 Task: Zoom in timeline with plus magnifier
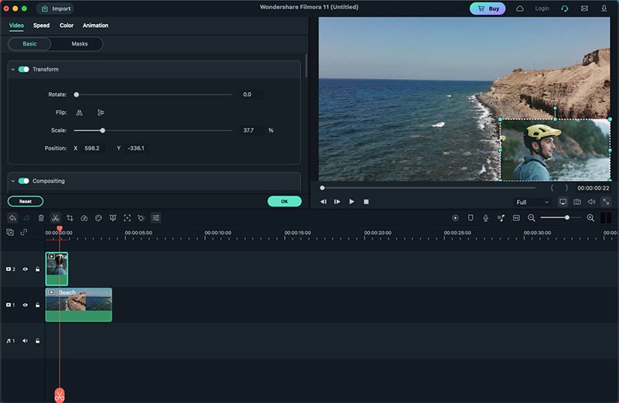coord(590,218)
